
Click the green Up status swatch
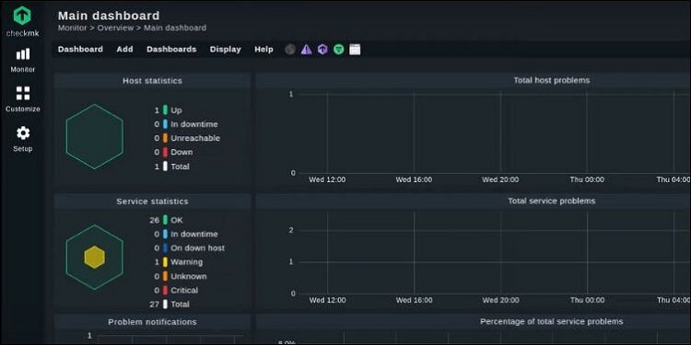point(165,110)
